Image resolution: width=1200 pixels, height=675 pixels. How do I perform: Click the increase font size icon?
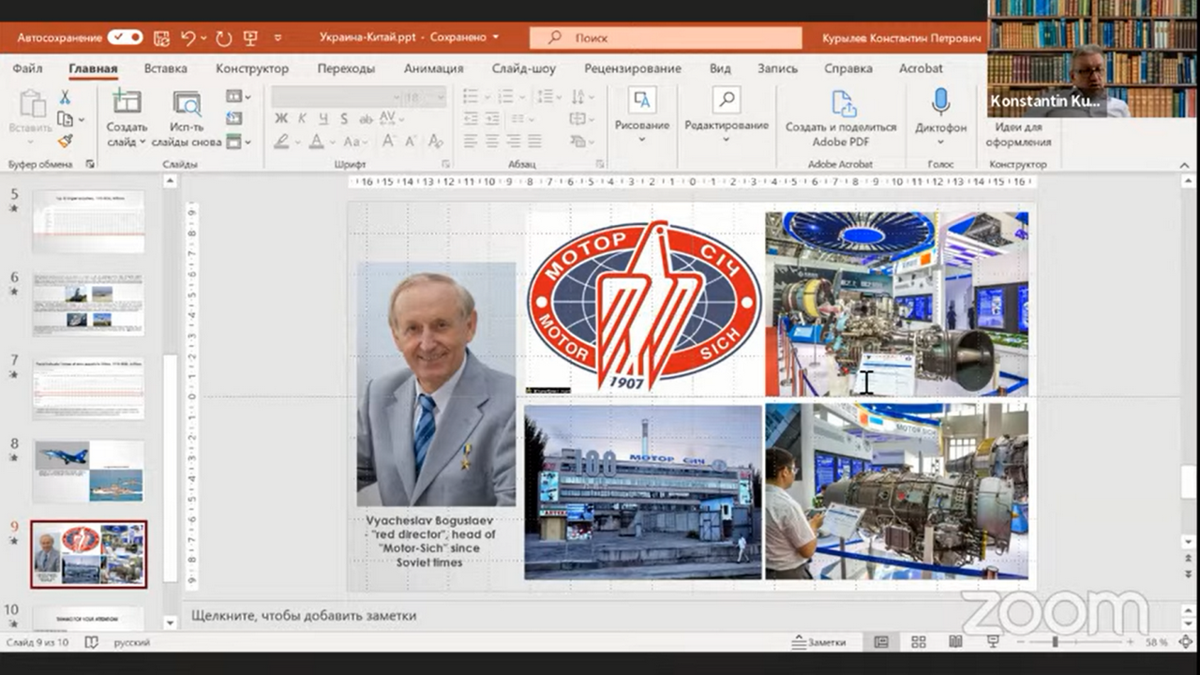coord(388,142)
